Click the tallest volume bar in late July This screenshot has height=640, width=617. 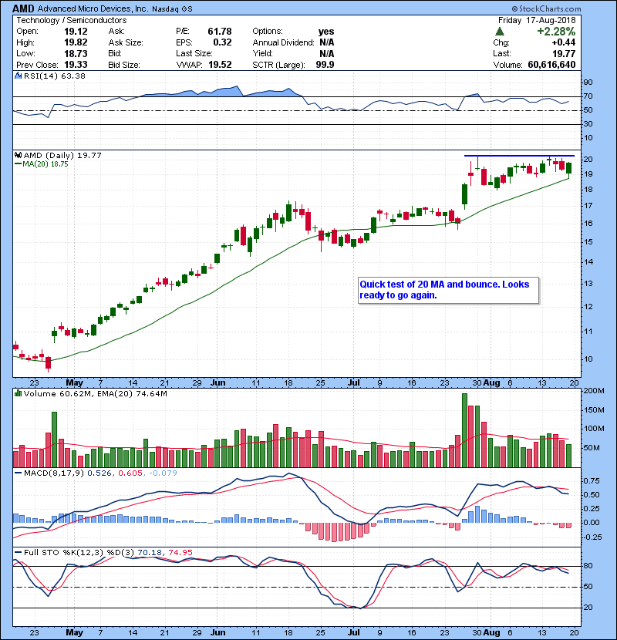pos(464,430)
